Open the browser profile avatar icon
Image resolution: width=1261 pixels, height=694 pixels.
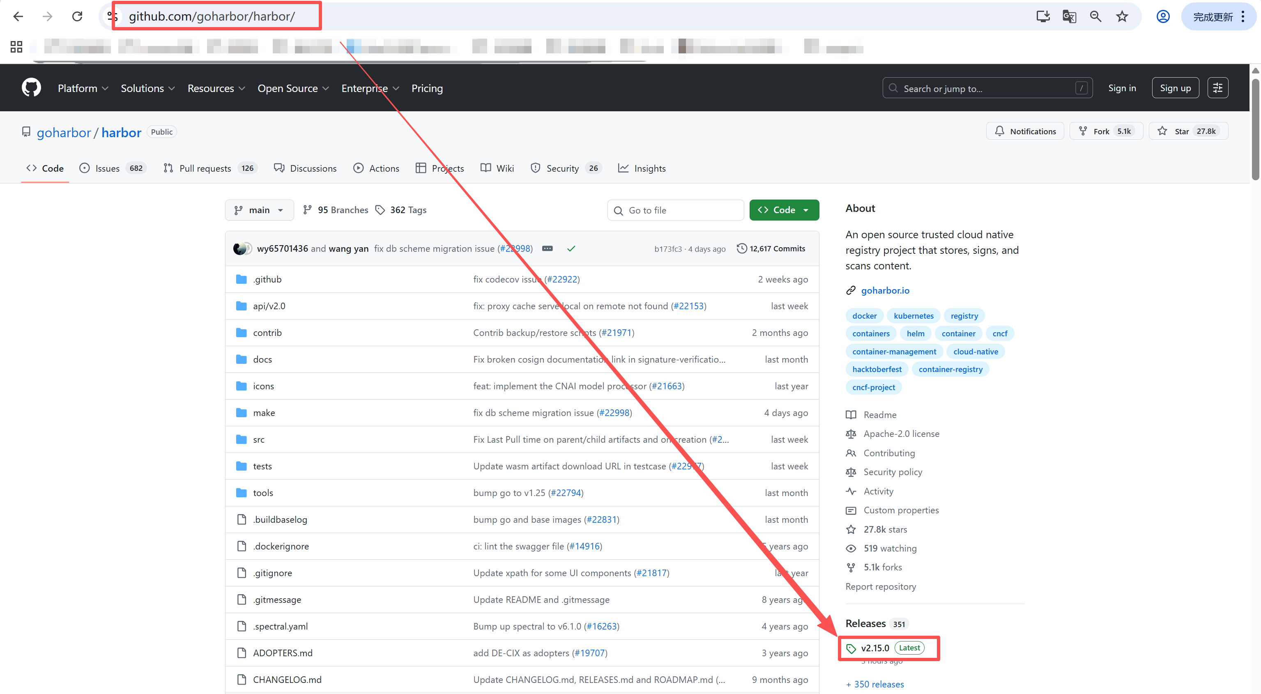coord(1163,17)
